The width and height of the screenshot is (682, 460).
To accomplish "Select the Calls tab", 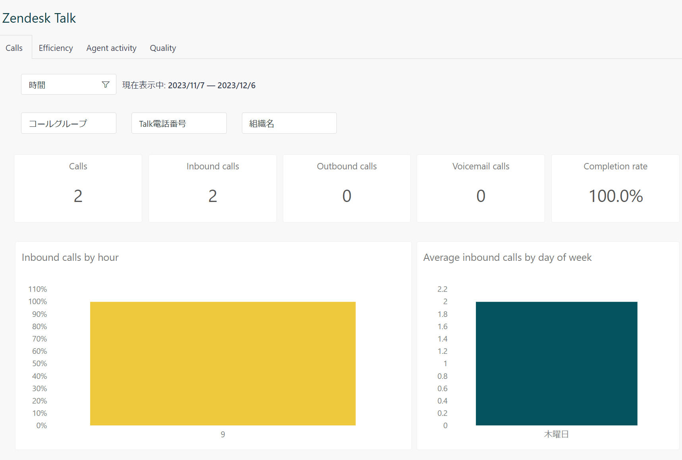I will [x=14, y=48].
